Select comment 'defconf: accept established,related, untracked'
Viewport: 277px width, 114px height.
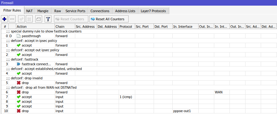(46, 69)
